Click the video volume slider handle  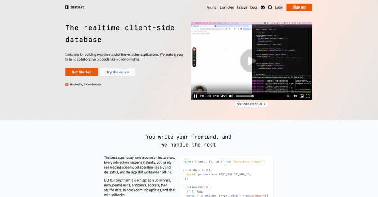click(x=252, y=96)
